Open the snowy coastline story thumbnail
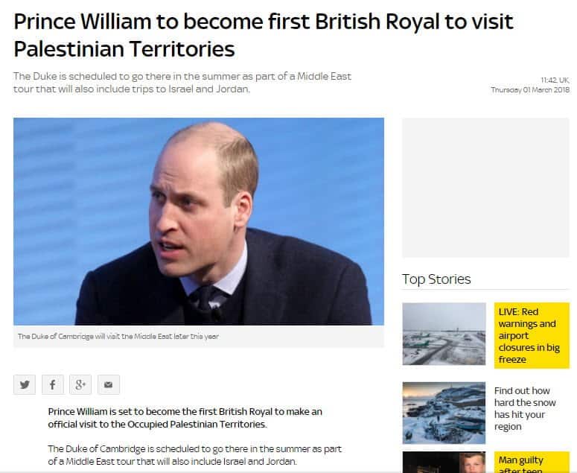This screenshot has height=473, width=577. [x=444, y=413]
